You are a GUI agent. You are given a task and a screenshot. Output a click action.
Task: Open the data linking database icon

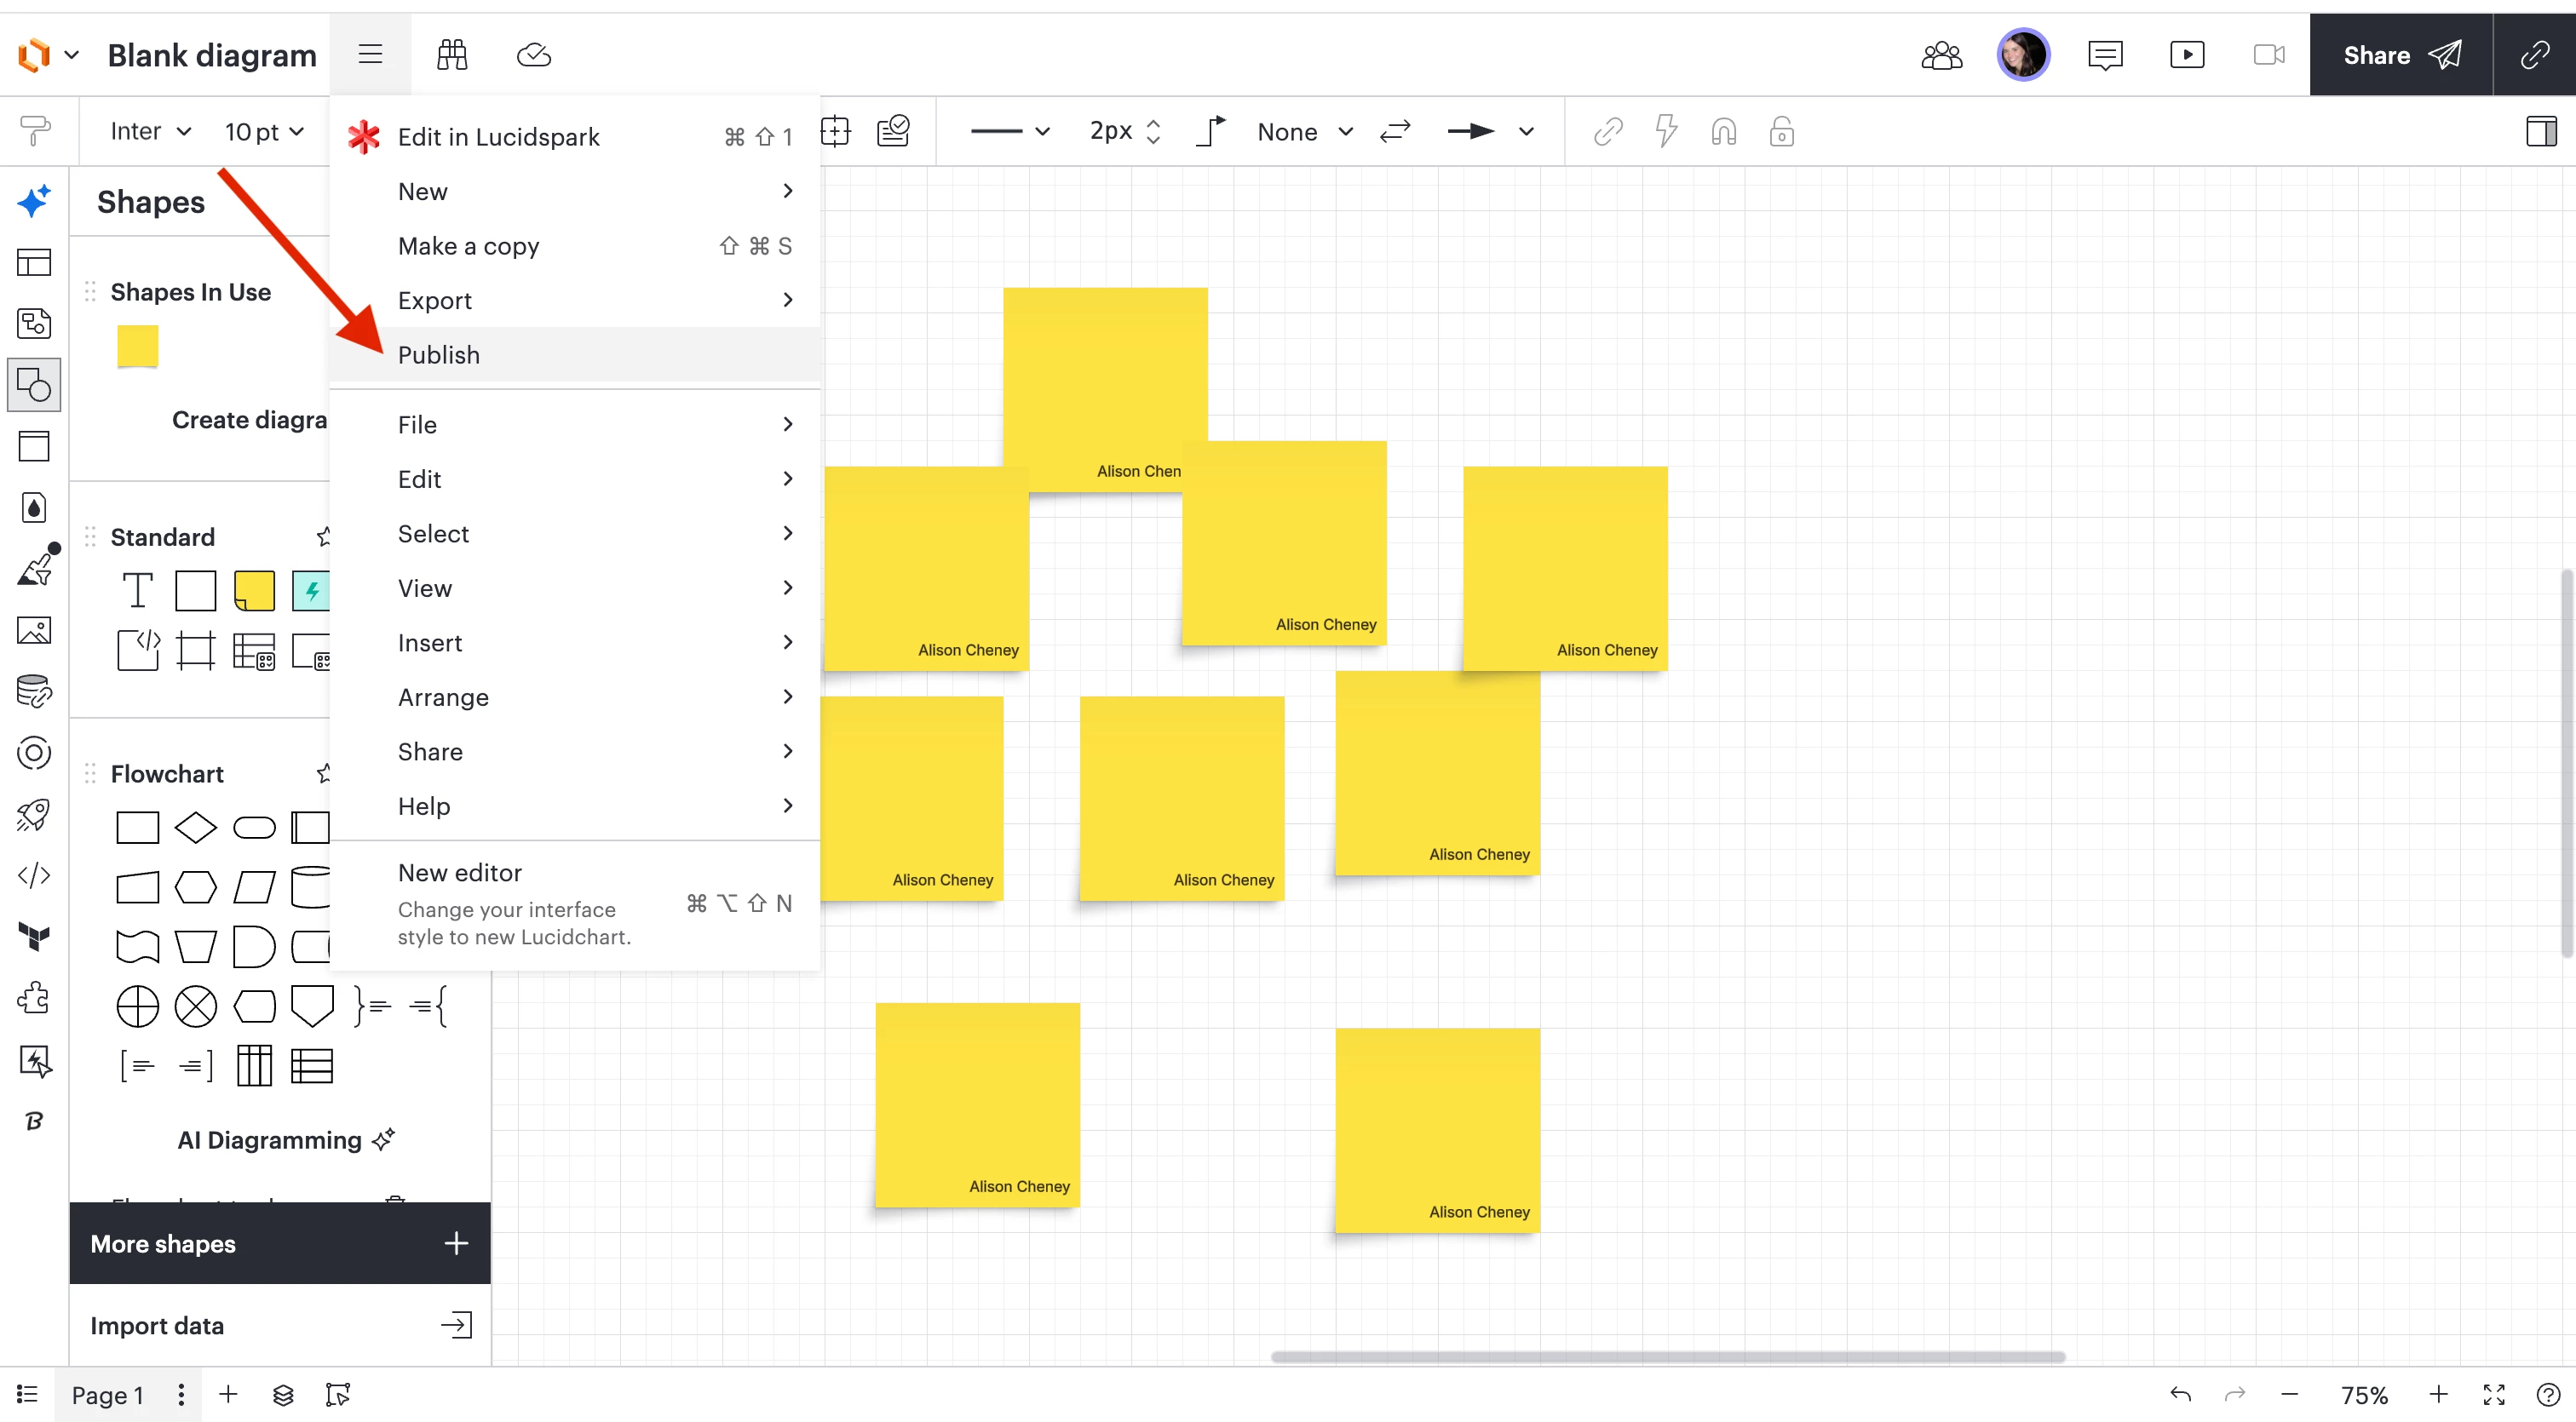34,691
